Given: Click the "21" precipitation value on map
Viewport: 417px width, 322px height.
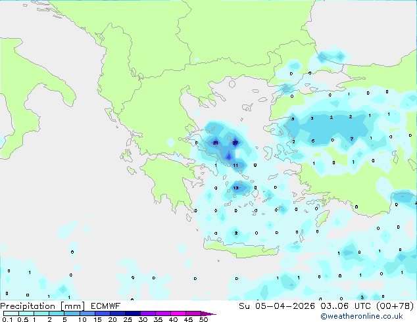Looking at the screenshot, I should click(216, 143).
